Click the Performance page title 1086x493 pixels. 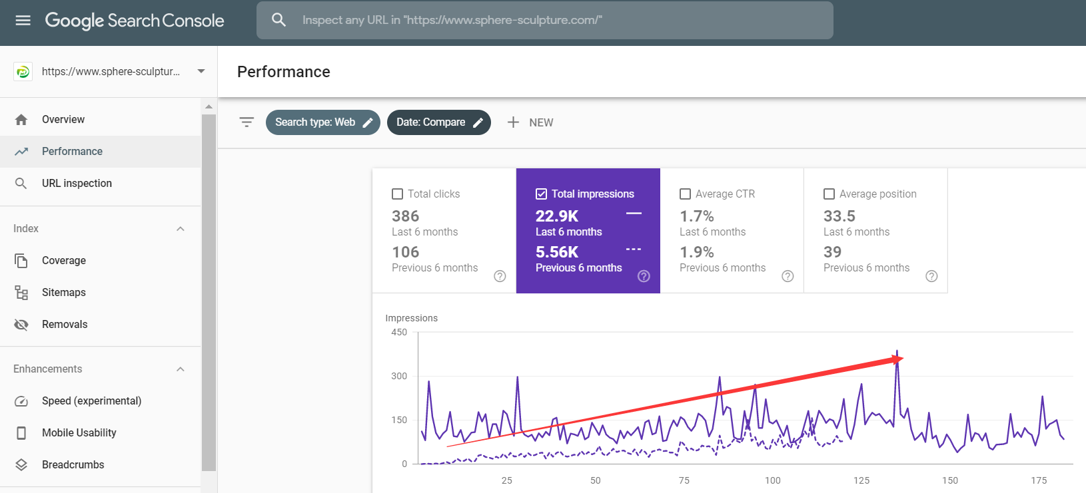[284, 72]
